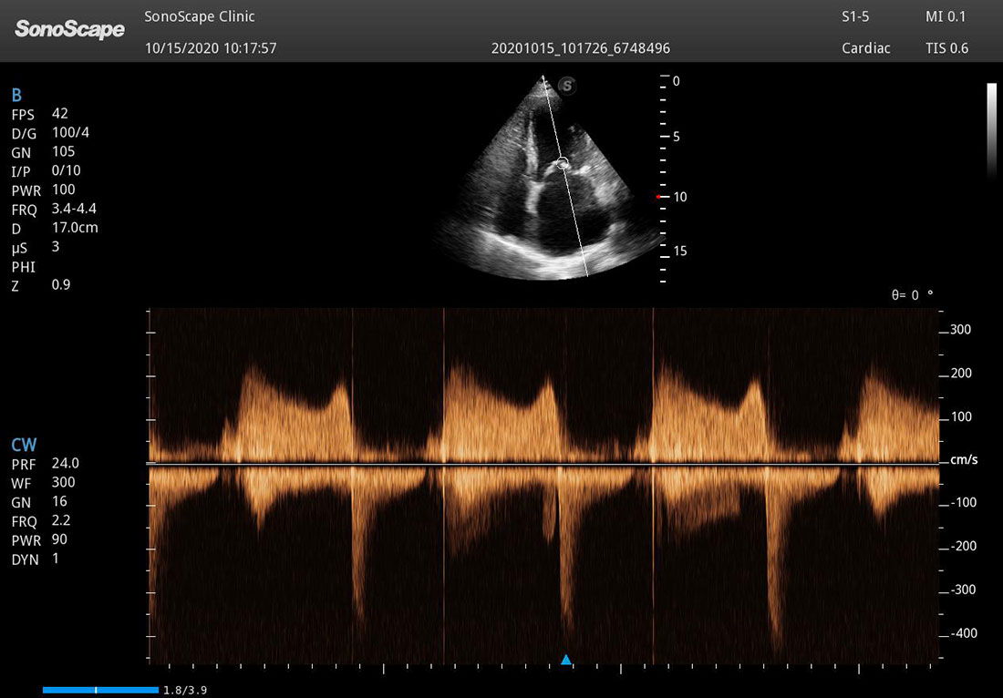Click the '5' mark on the depth scale
1003x698 pixels.
677,137
